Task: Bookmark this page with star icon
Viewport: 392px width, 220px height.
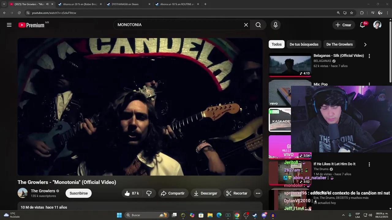Action: click(x=352, y=13)
